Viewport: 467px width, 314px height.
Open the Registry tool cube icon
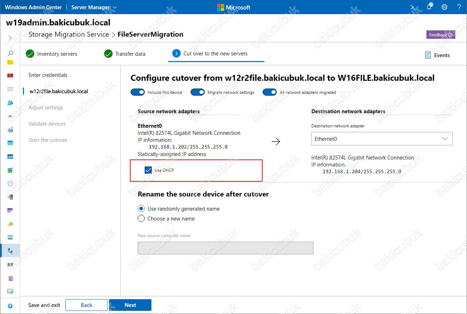pos(10,170)
